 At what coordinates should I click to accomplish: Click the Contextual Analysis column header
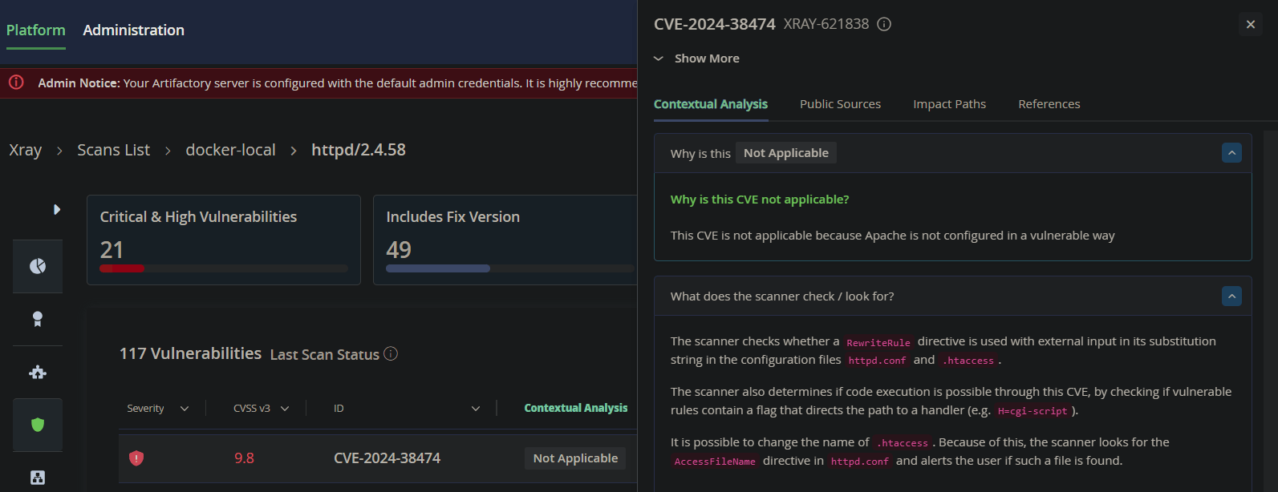pyautogui.click(x=576, y=408)
